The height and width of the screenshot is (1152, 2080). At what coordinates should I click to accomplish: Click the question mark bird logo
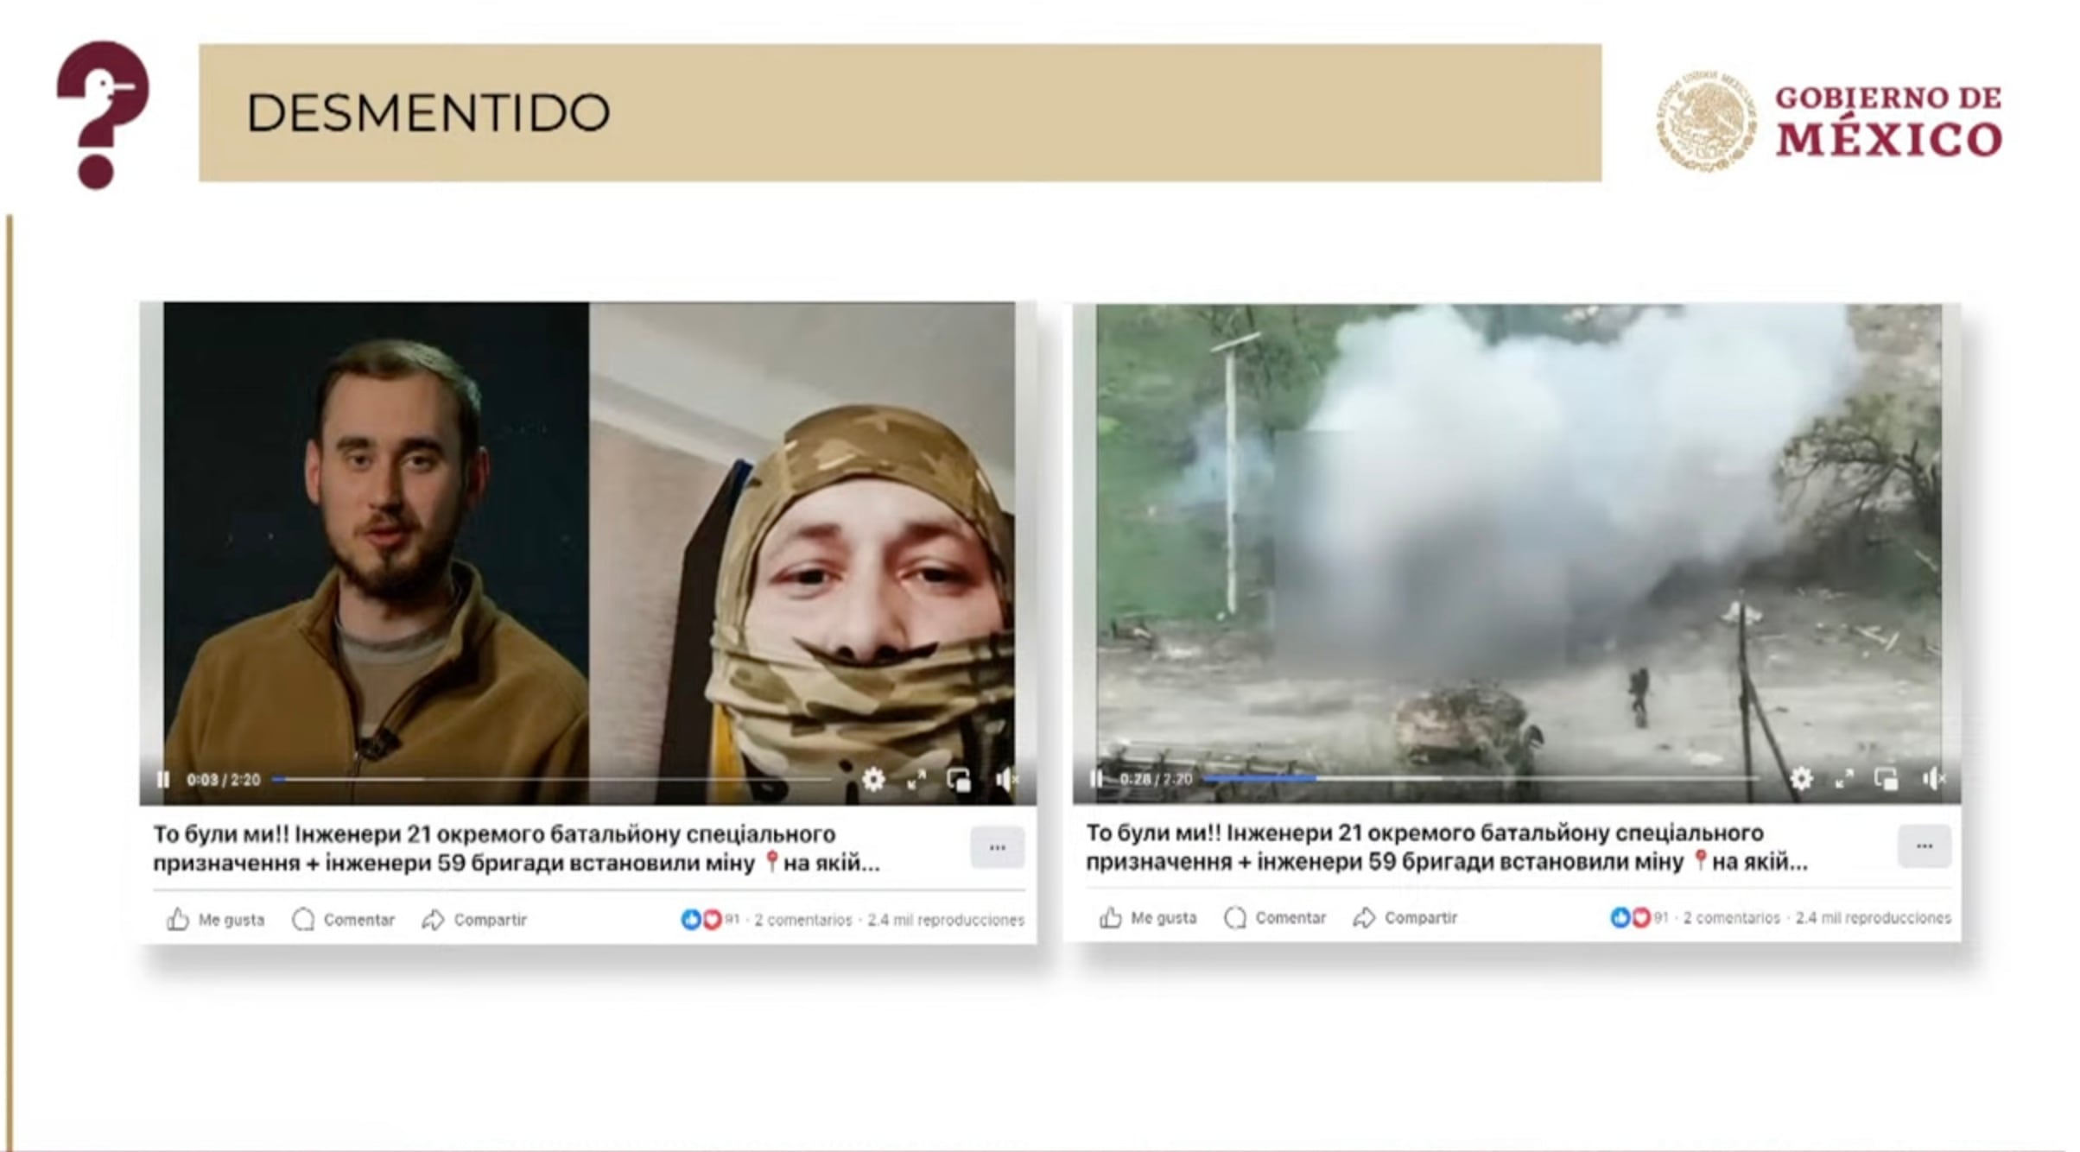click(x=102, y=113)
